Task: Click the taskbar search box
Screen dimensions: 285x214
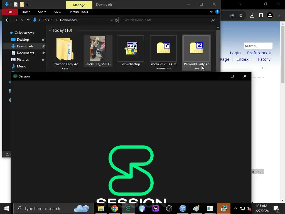Action: 53,208
